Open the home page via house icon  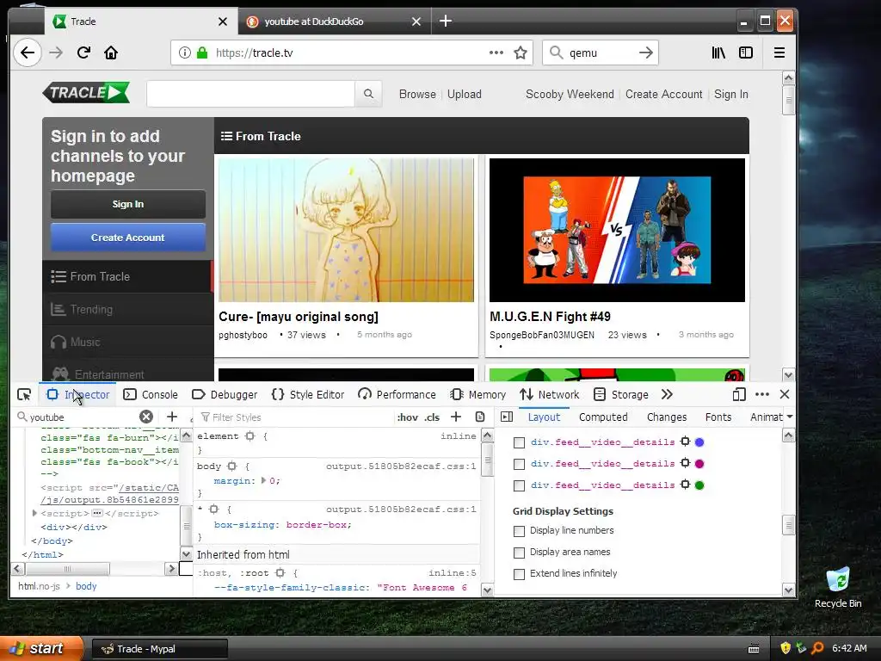coord(111,53)
